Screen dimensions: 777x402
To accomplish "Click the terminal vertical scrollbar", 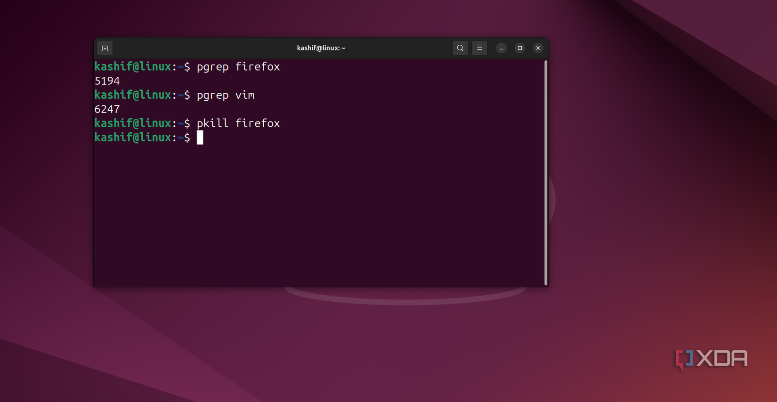I will [x=546, y=172].
